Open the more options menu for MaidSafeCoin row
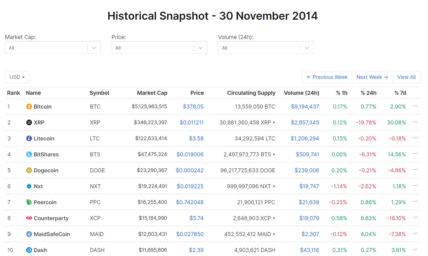Viewport: 428px width, 256px height. 415,234
